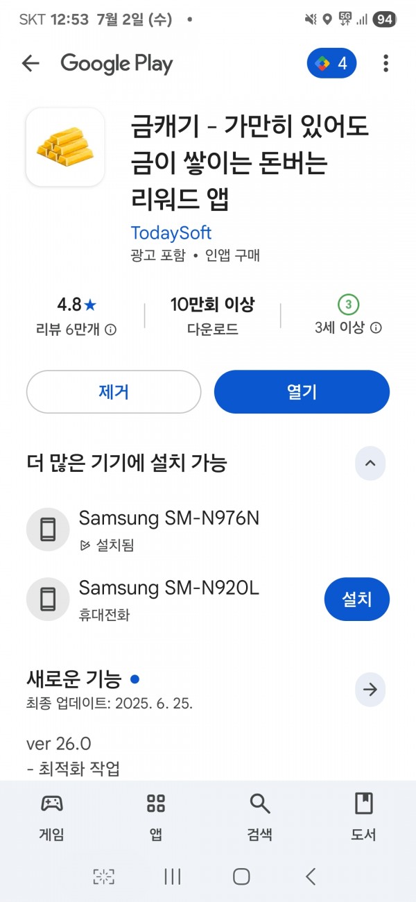
Task: Open the three-dot overflow menu
Action: (385, 64)
